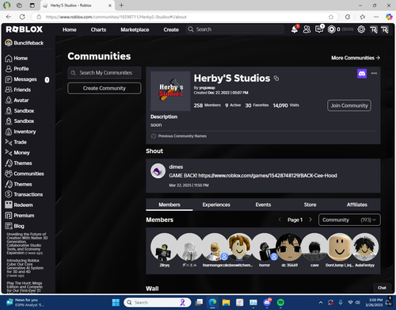Switch to the Events tab
Screen dimensions: 396x310
[263, 205]
